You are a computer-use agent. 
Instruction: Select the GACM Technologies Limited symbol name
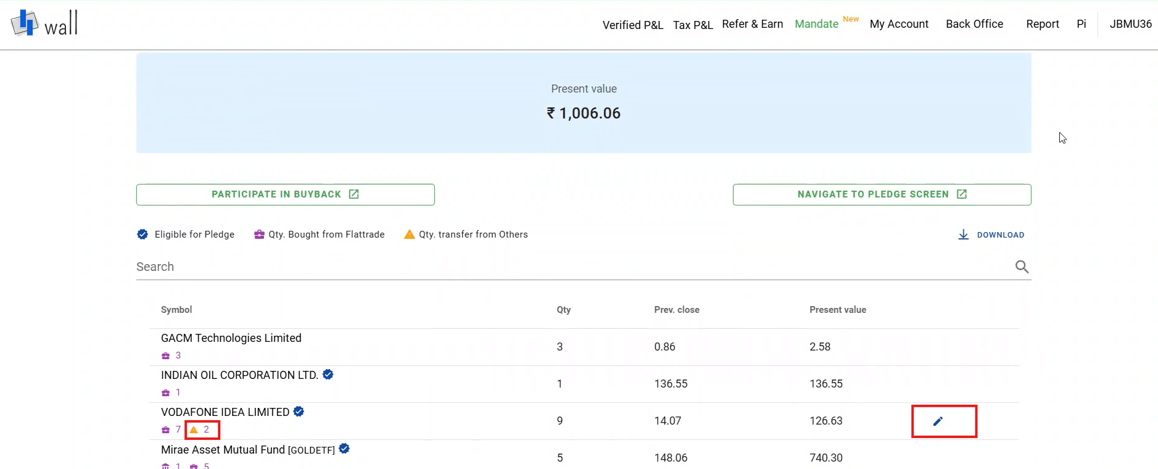231,338
